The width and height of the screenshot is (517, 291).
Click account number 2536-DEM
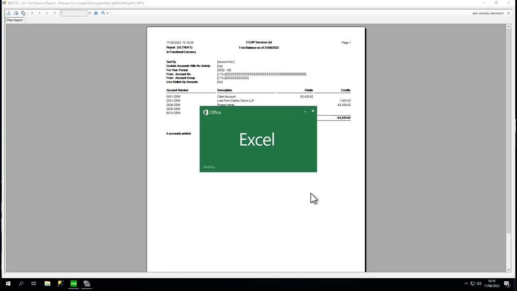pos(173,105)
